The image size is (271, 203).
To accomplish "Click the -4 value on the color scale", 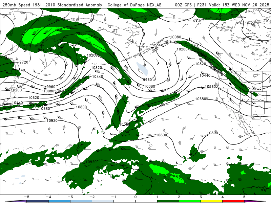I will click(x=48, y=197).
